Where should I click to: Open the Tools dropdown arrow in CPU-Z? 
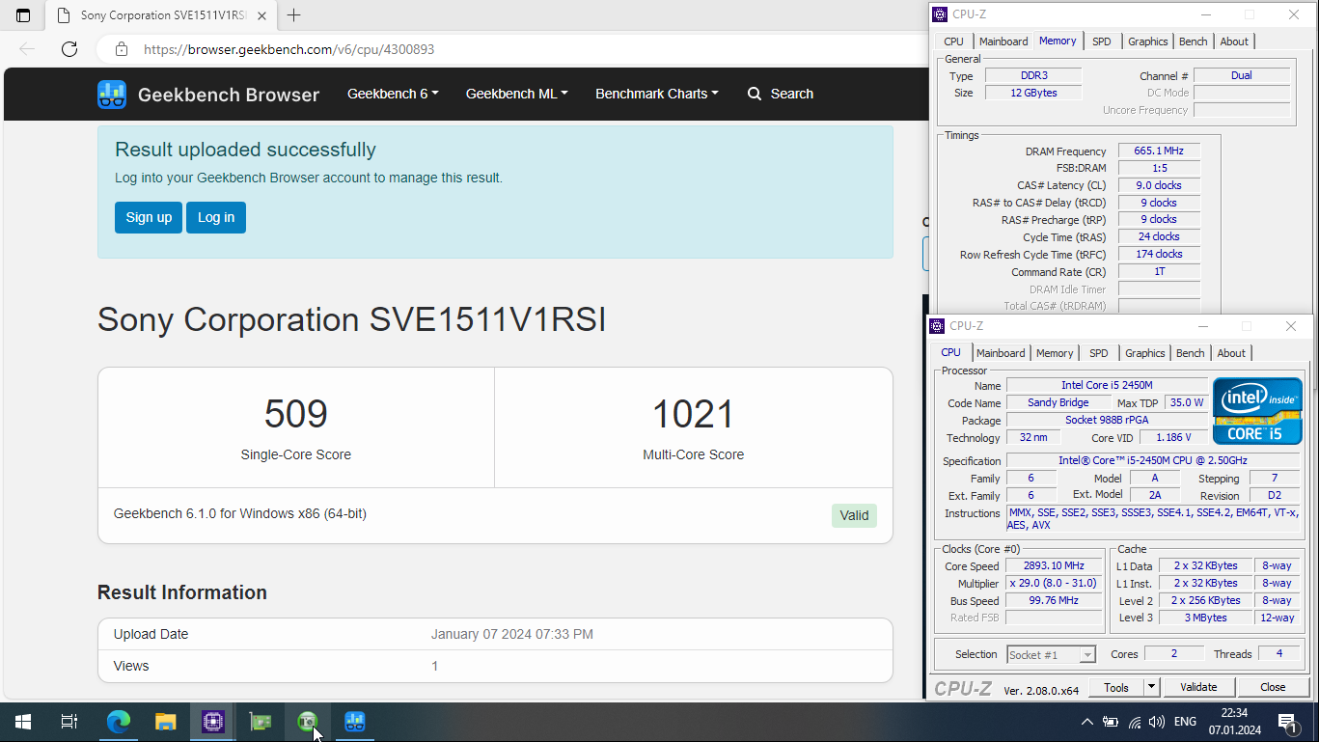1151,687
